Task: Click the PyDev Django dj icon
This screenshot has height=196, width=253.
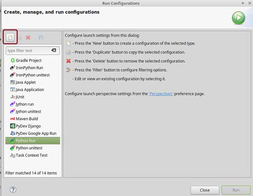Action: click(13, 126)
